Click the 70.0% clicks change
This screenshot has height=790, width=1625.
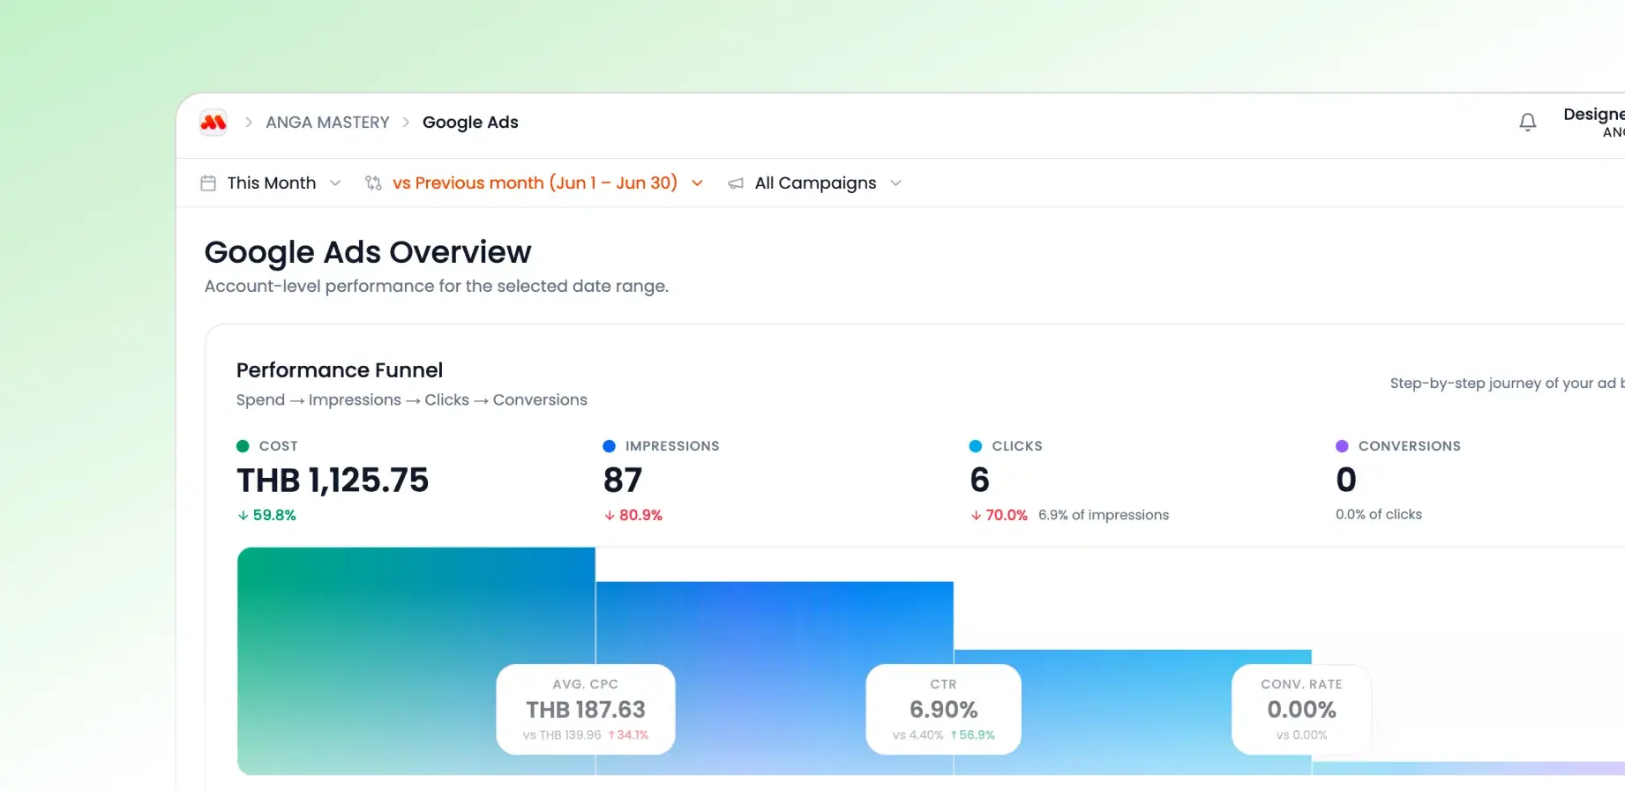(x=1000, y=515)
